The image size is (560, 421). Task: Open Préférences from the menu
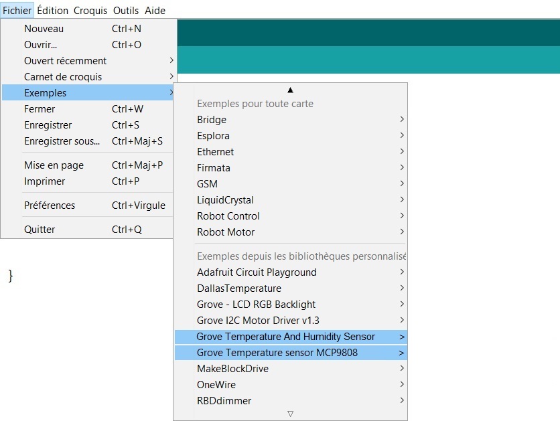[88, 205]
